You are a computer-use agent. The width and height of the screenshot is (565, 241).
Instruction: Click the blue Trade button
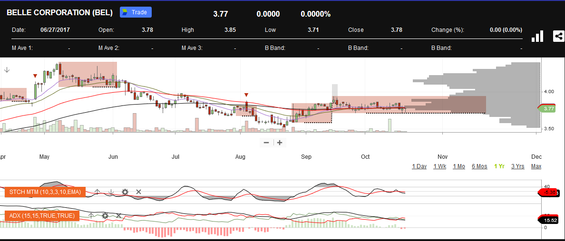[136, 12]
